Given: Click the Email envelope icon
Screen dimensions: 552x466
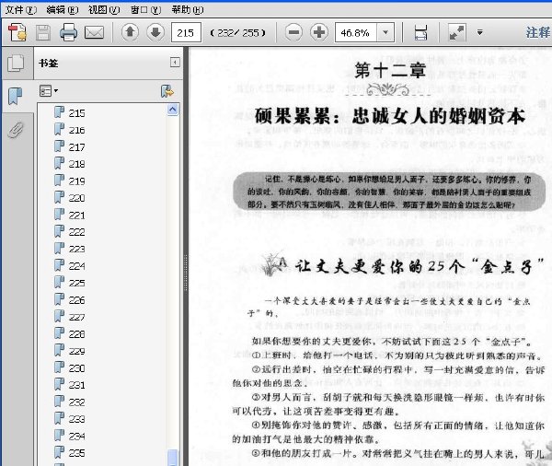Looking at the screenshot, I should (95, 33).
